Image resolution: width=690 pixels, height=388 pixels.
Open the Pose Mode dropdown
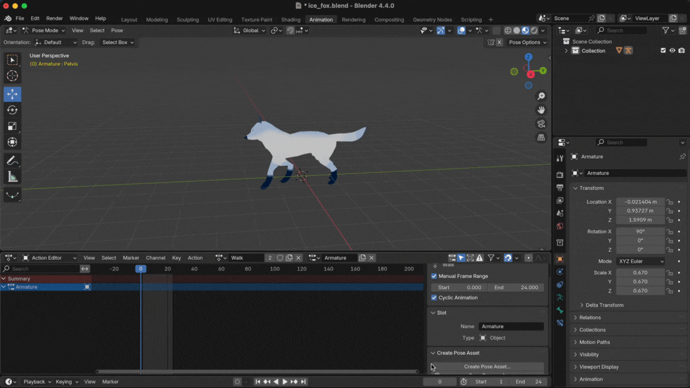pyautogui.click(x=44, y=31)
